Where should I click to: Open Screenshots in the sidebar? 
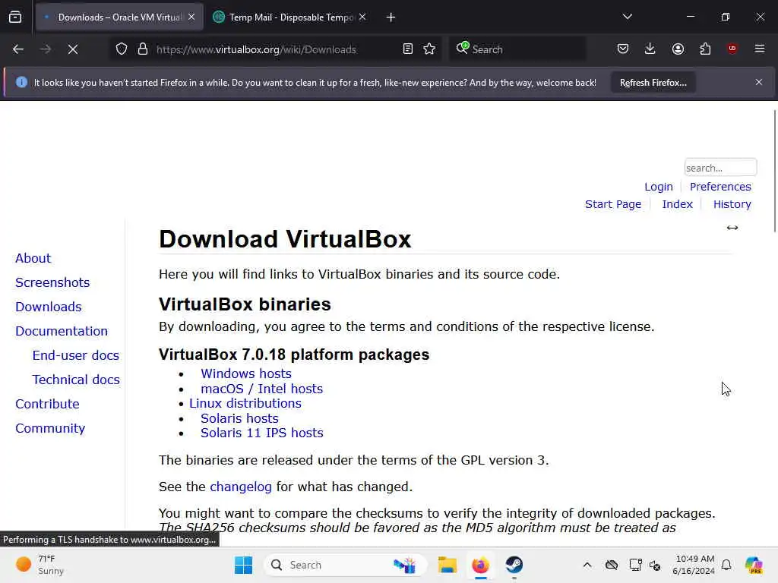click(52, 282)
